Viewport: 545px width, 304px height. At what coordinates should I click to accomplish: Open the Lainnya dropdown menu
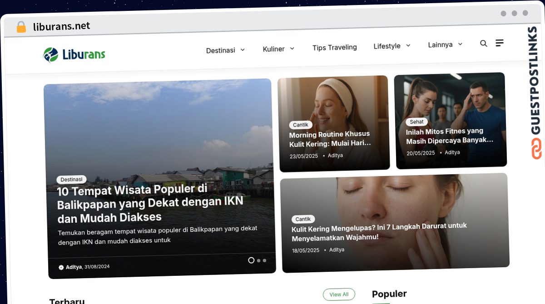click(x=445, y=44)
